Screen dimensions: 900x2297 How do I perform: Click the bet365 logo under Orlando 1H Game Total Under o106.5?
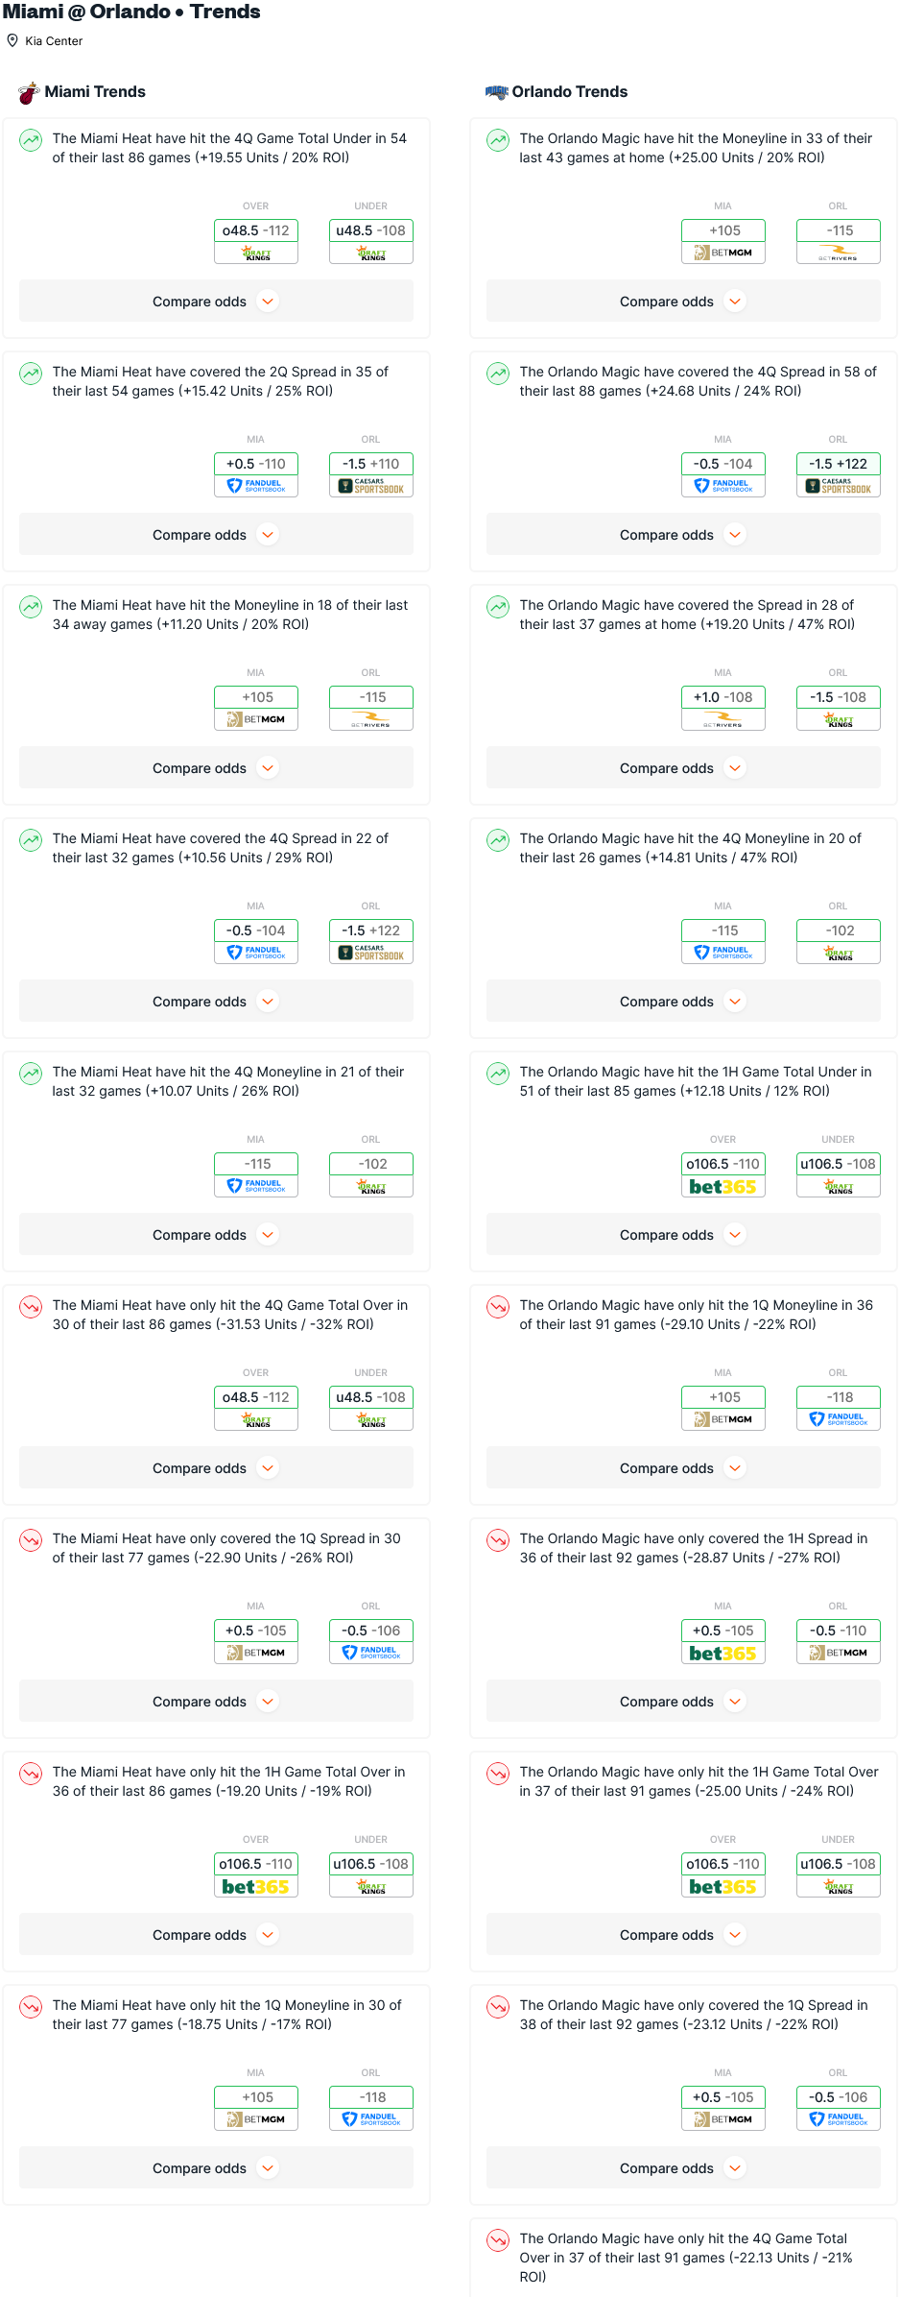(722, 1187)
